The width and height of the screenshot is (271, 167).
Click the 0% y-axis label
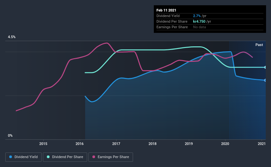click(x=10, y=136)
